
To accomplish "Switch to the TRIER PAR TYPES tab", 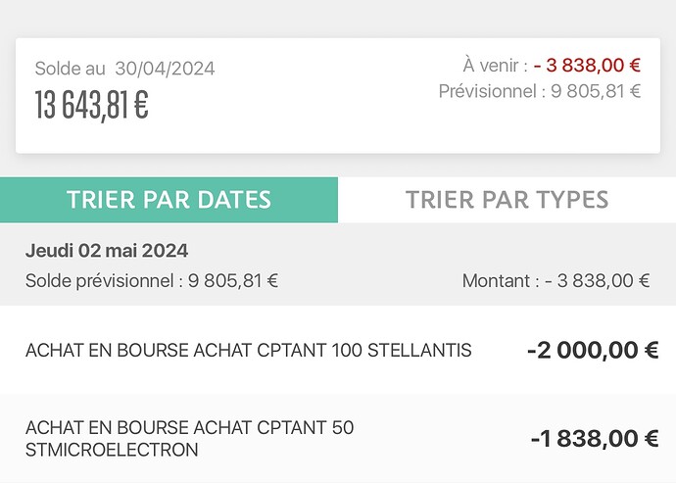I will (507, 200).
